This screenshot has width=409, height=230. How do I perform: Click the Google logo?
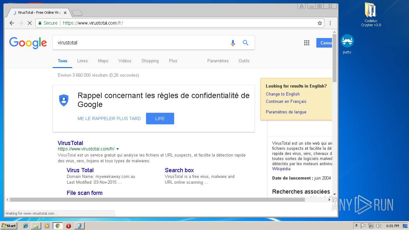coord(28,43)
